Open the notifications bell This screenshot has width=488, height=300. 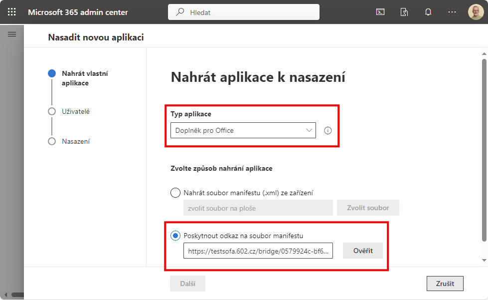pyautogui.click(x=428, y=12)
